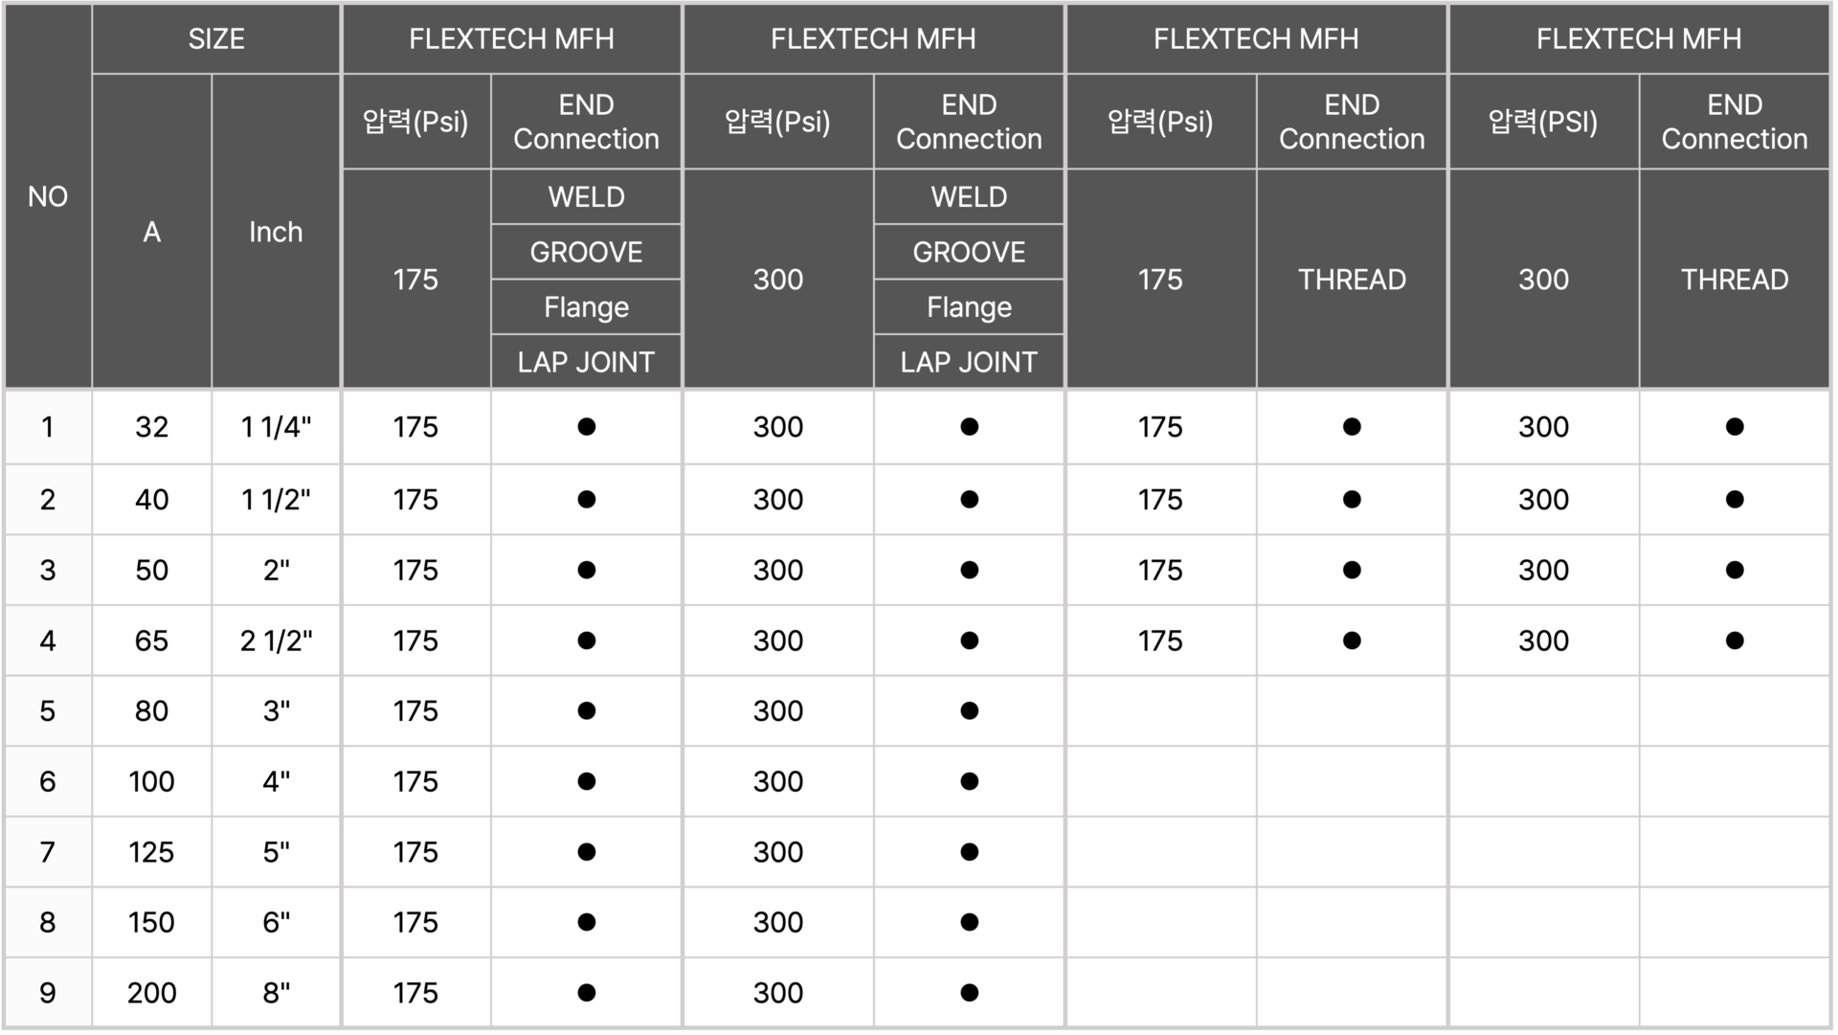
Task: Click GROOVE in the 300 psi connection list
Action: coord(969,252)
